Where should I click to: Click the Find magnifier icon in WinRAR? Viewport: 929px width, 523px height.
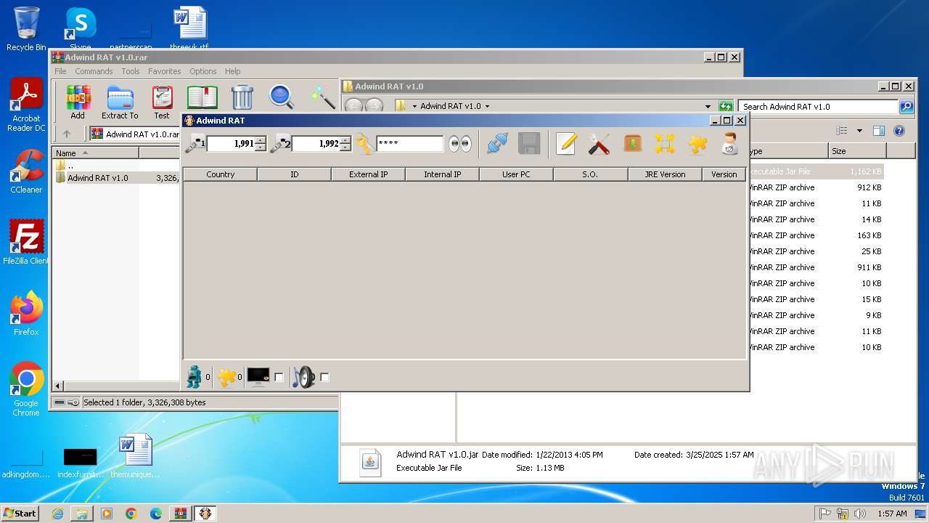coord(282,97)
